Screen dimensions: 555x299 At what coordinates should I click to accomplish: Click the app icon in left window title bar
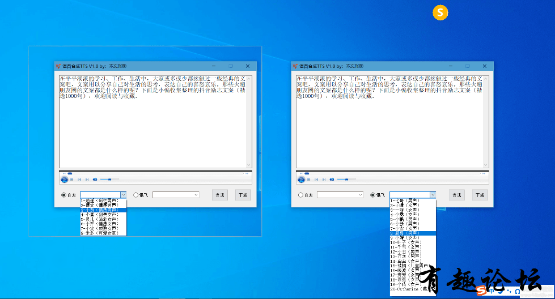tap(58, 66)
